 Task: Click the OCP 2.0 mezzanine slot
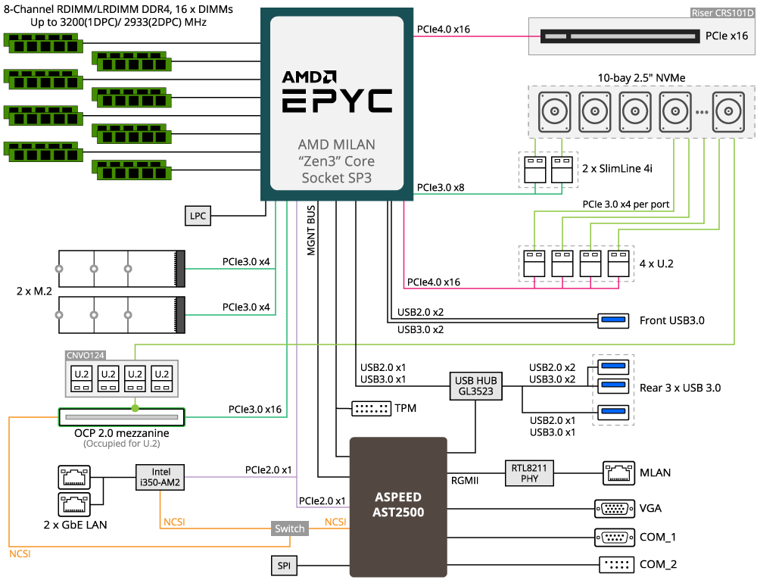[122, 417]
